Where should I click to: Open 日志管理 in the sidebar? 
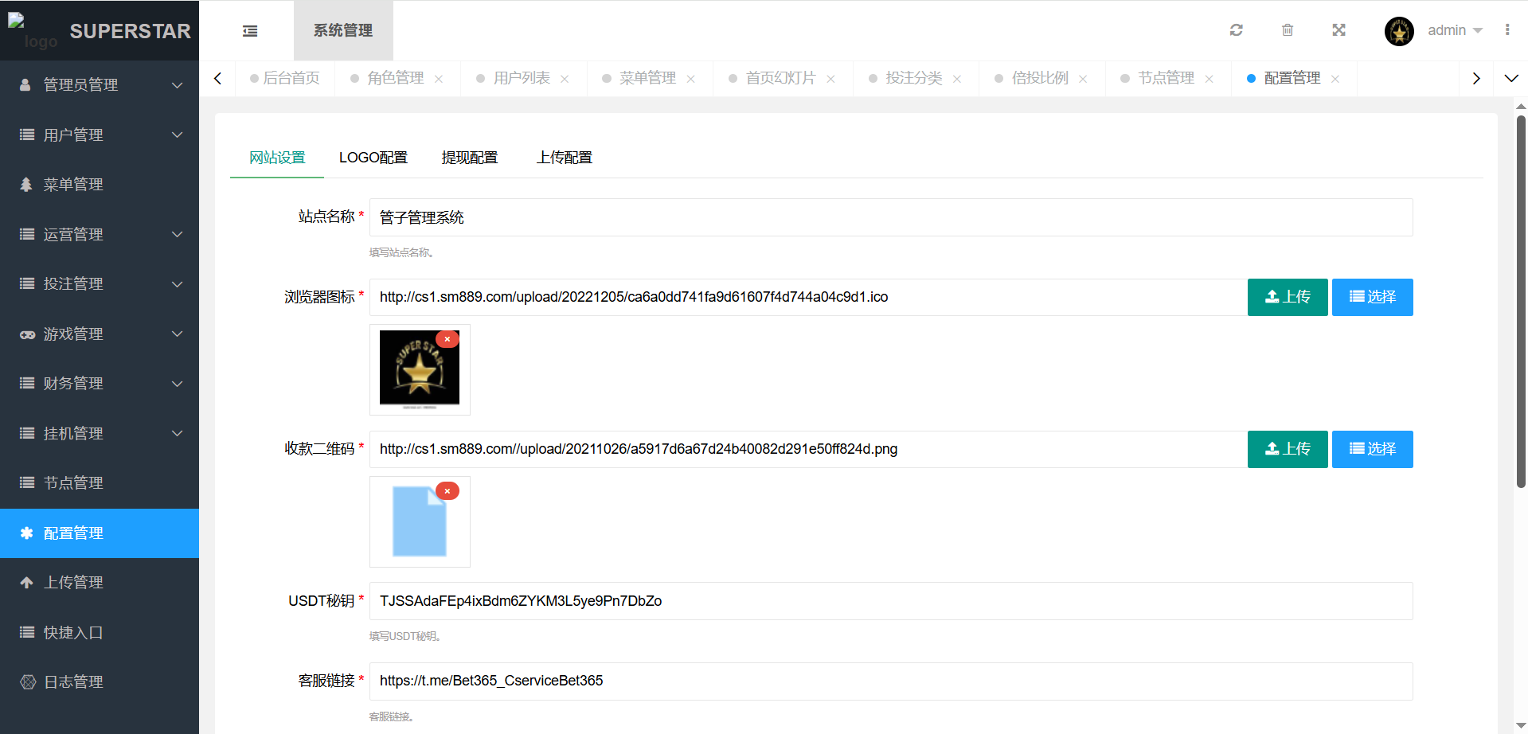tap(100, 682)
